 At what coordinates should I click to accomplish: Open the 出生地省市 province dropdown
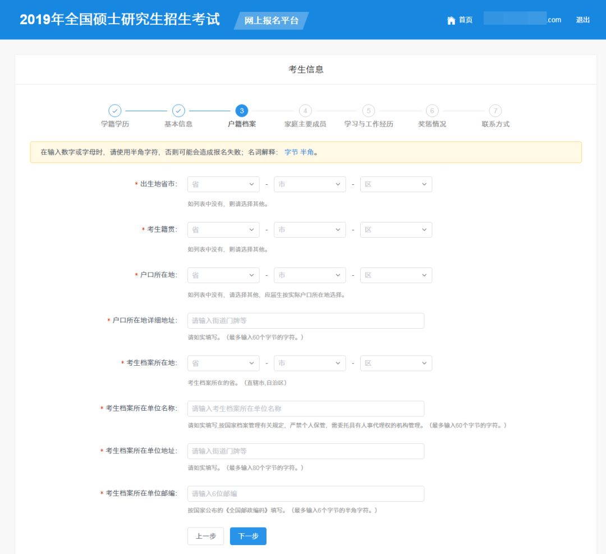[x=223, y=184]
